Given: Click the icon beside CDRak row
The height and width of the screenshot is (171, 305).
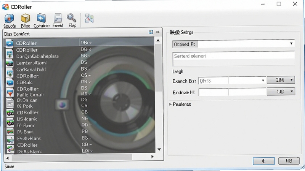Looking at the screenshot, I should click(x=10, y=82).
